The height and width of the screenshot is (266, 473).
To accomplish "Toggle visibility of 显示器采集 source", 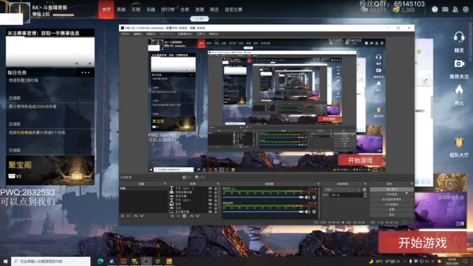I will (210, 212).
